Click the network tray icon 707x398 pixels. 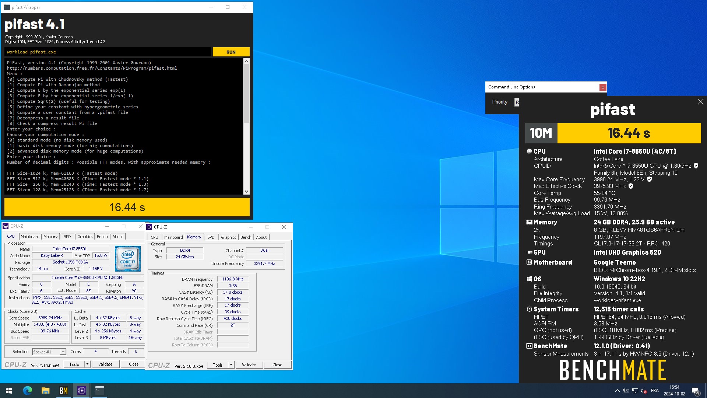pyautogui.click(x=635, y=391)
